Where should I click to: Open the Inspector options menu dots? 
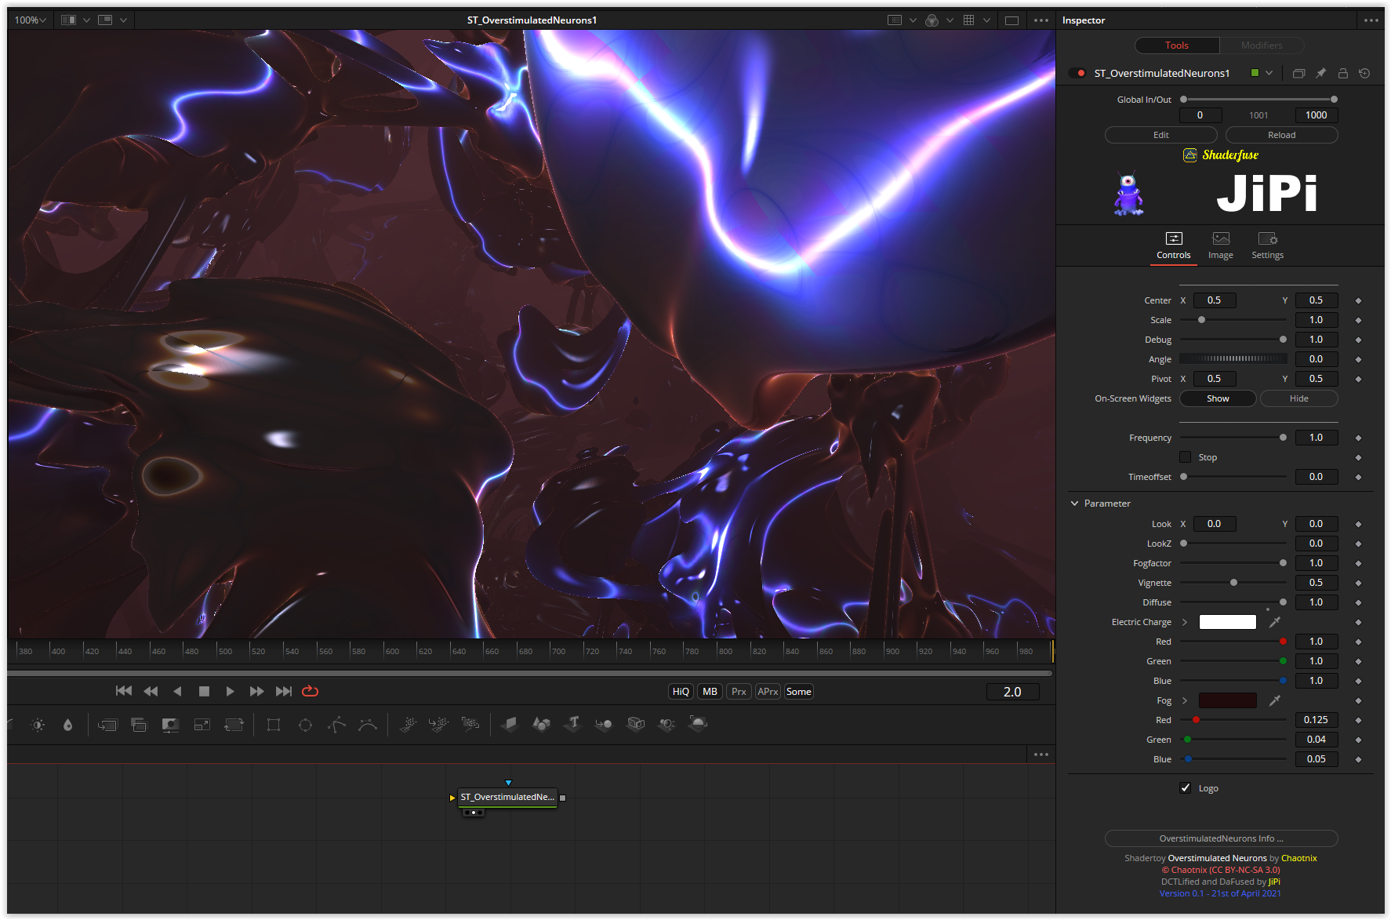pyautogui.click(x=1371, y=20)
